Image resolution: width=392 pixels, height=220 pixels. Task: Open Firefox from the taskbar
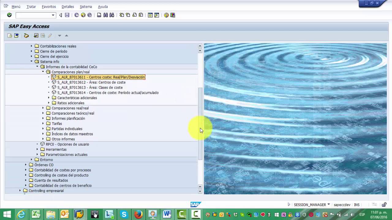coord(138,215)
